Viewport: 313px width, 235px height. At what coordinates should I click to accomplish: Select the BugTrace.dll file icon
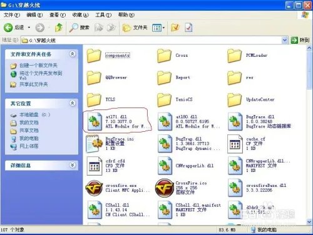pyautogui.click(x=235, y=122)
